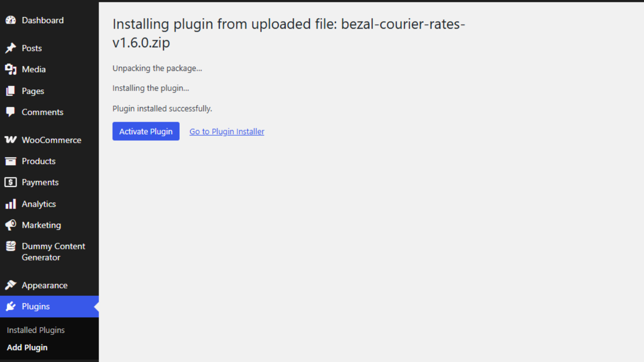This screenshot has width=644, height=362.
Task: Click the Dashboard gauge icon
Action: click(11, 21)
